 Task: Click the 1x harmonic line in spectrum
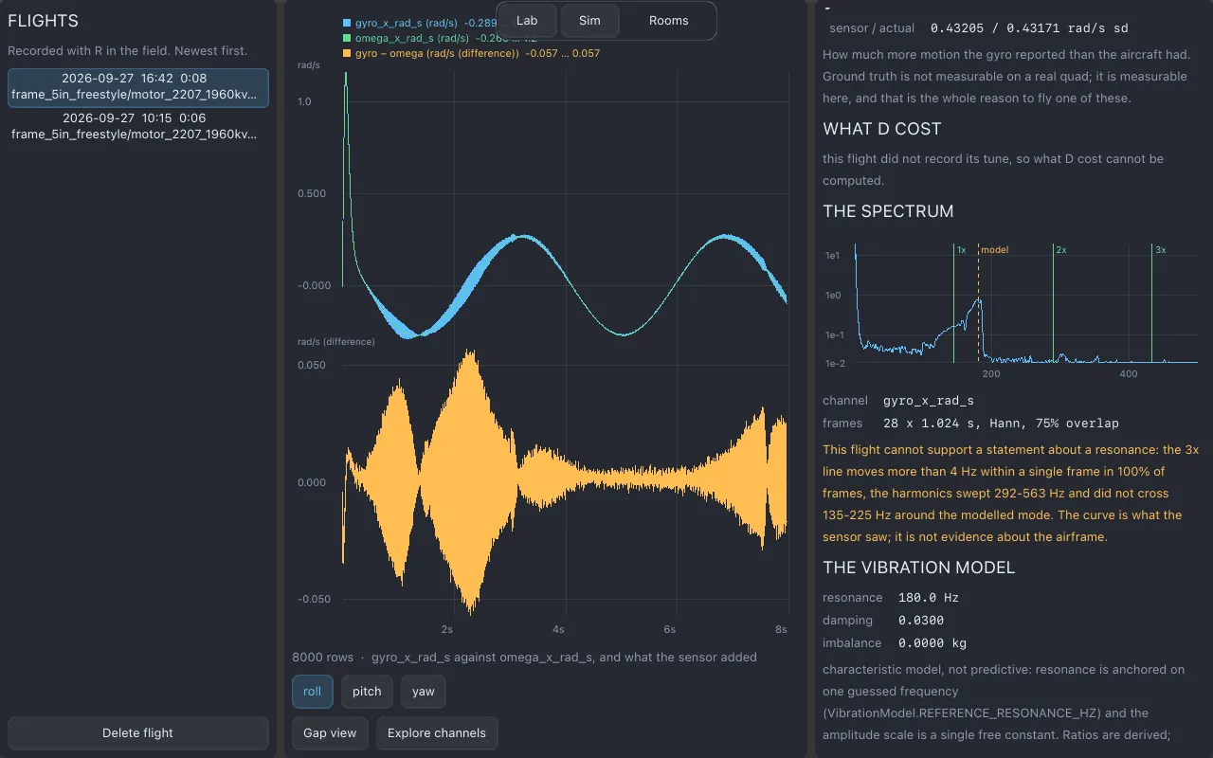pyautogui.click(x=953, y=303)
